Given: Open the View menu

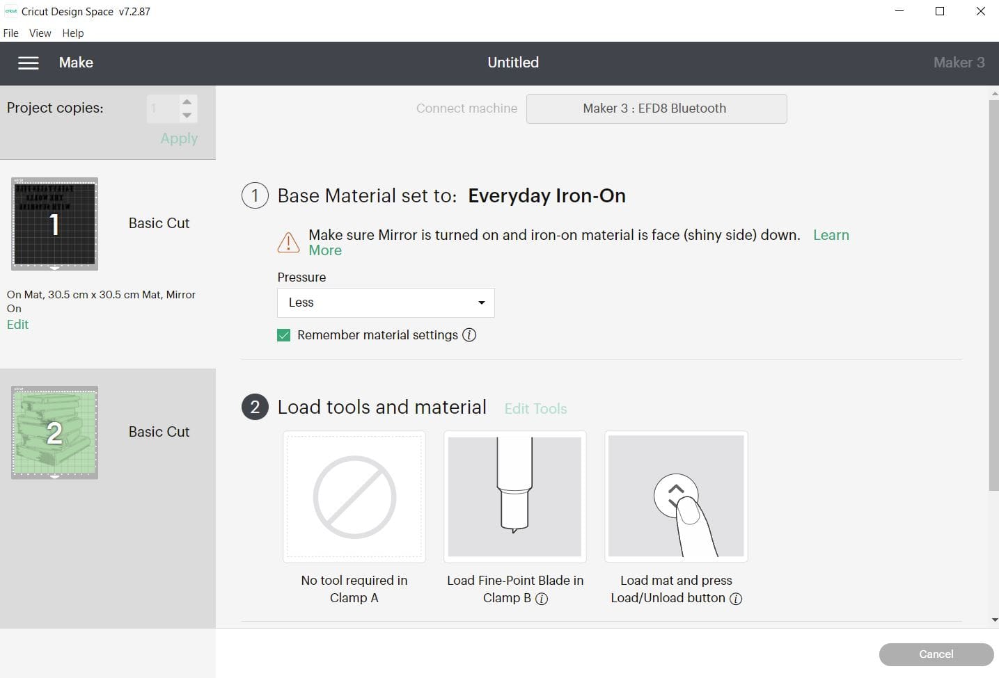Looking at the screenshot, I should tap(40, 33).
